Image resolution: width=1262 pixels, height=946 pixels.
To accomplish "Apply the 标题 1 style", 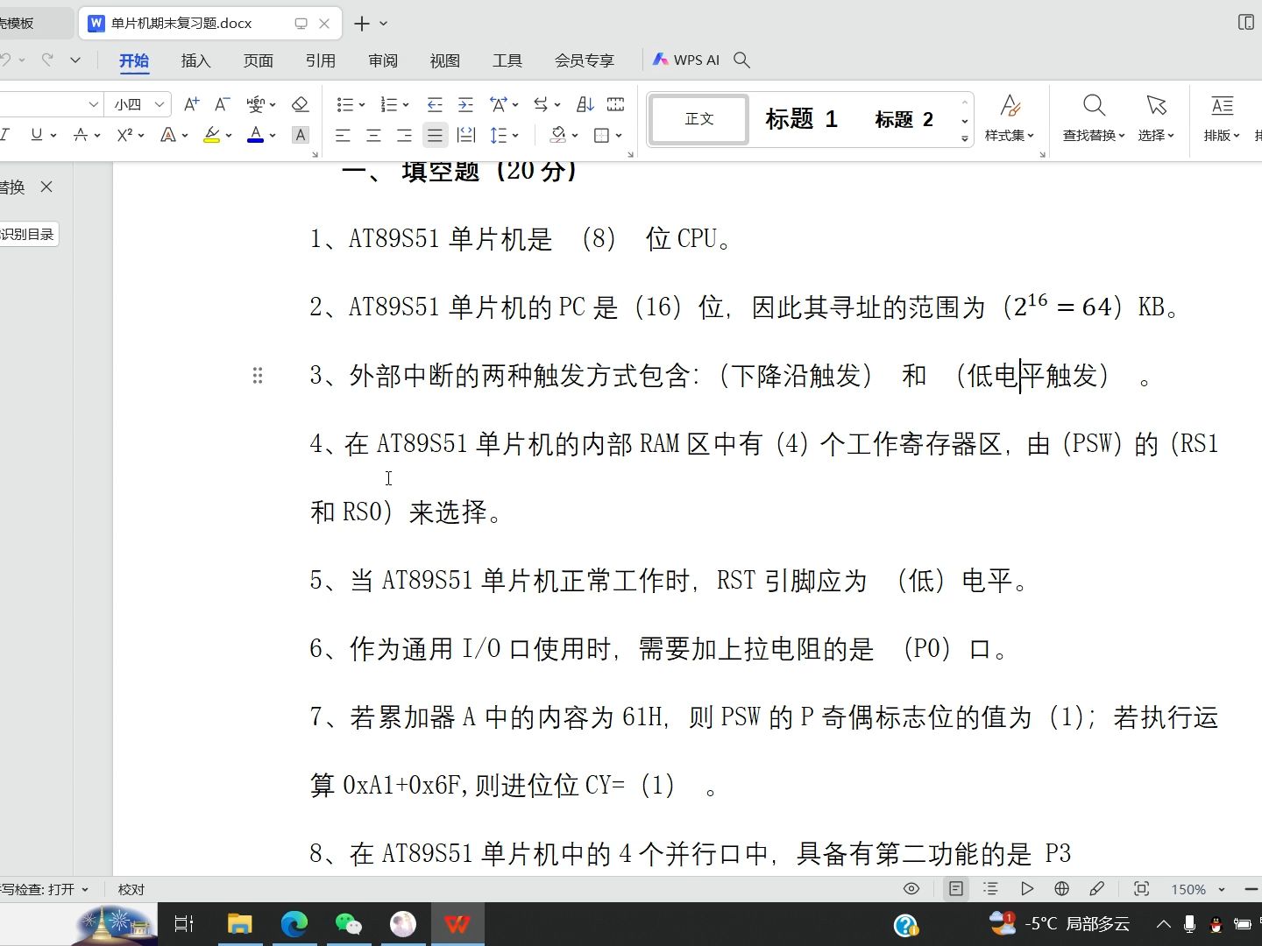I will tap(801, 119).
